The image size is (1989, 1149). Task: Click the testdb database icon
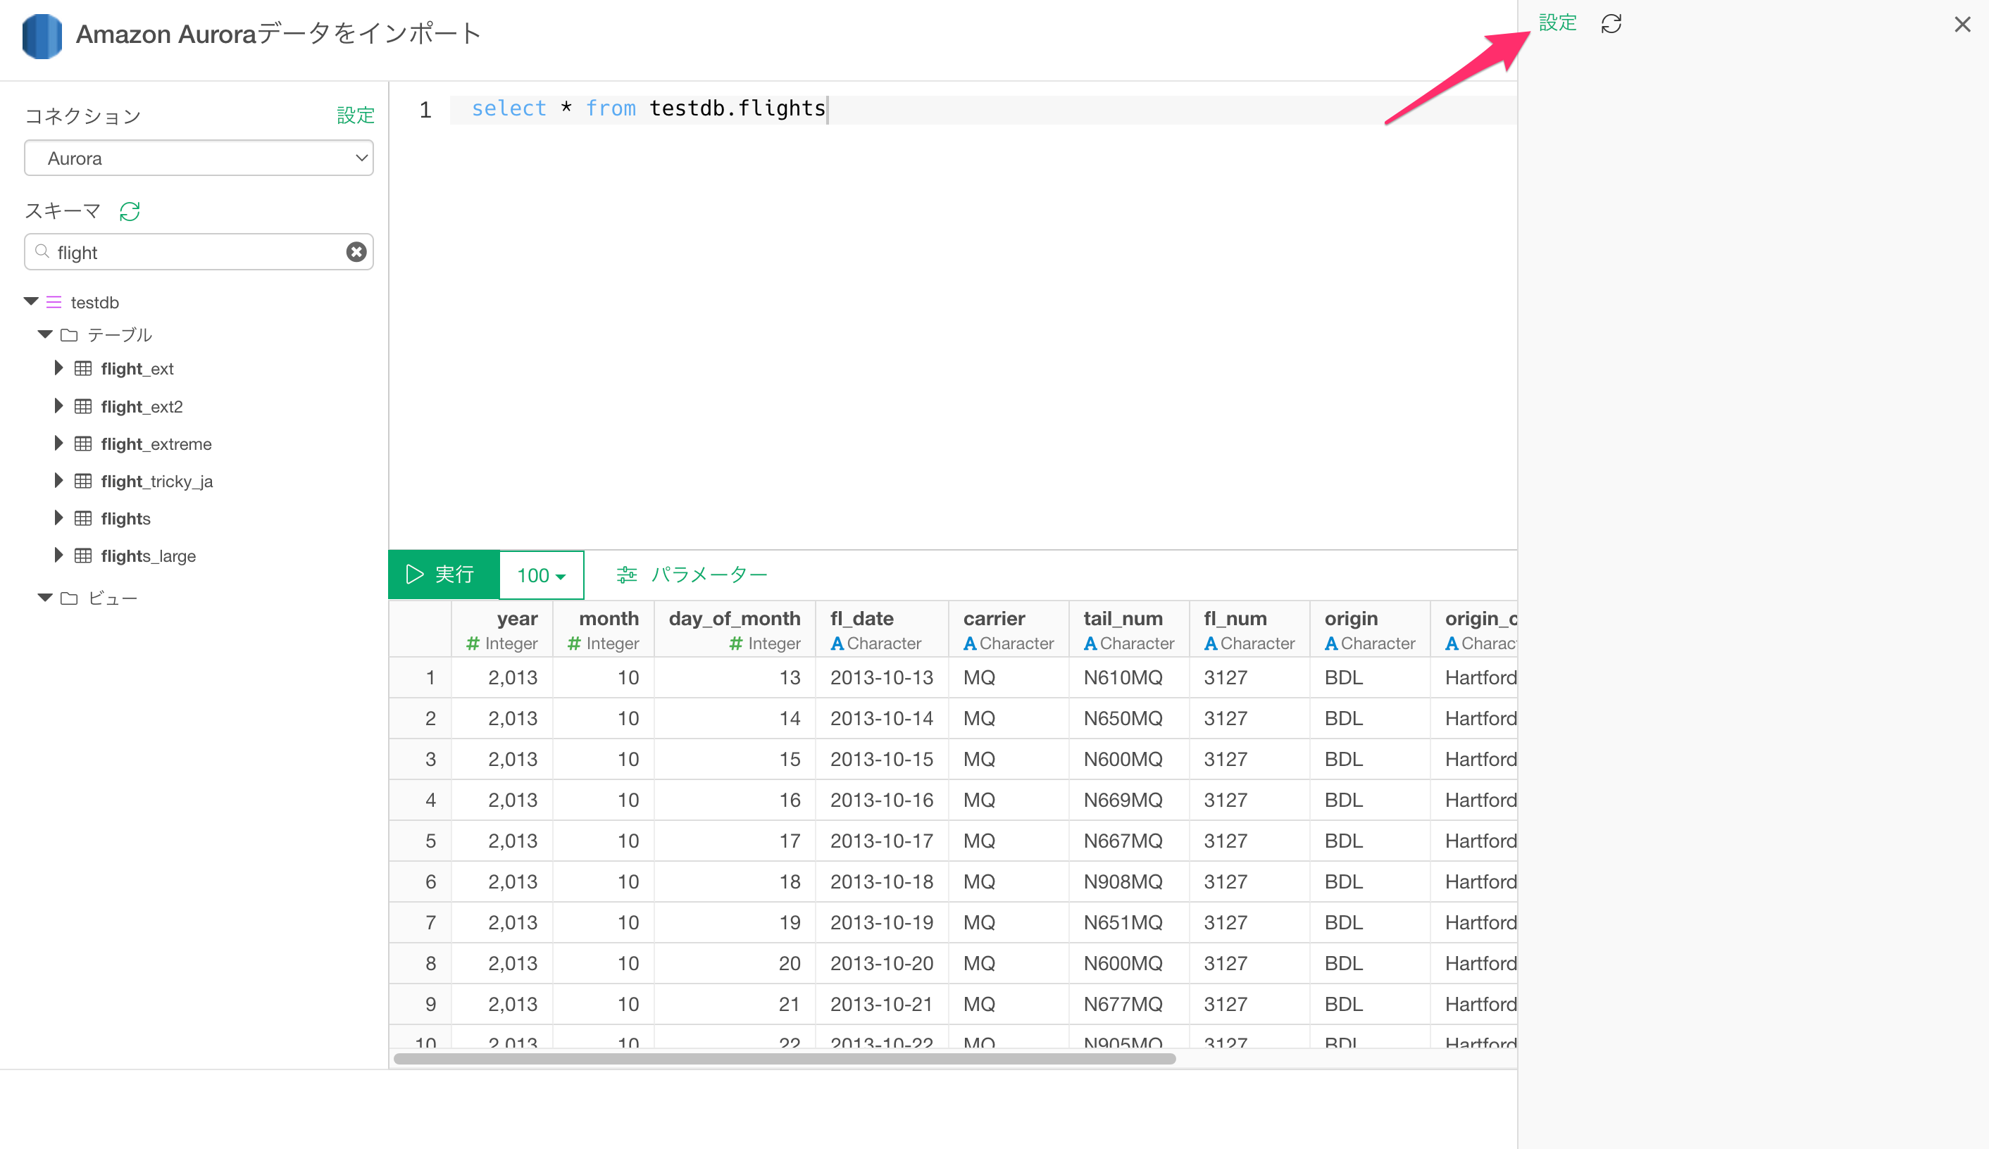click(x=54, y=301)
